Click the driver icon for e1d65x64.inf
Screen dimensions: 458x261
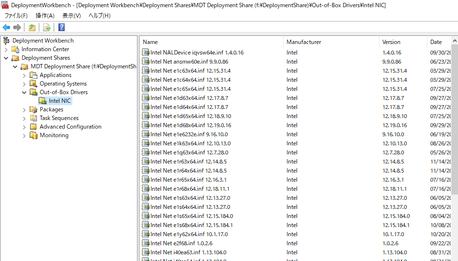click(x=146, y=116)
